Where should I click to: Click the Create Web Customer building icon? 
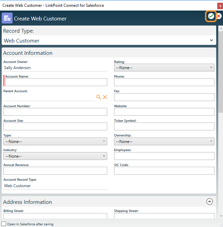click(x=7, y=18)
